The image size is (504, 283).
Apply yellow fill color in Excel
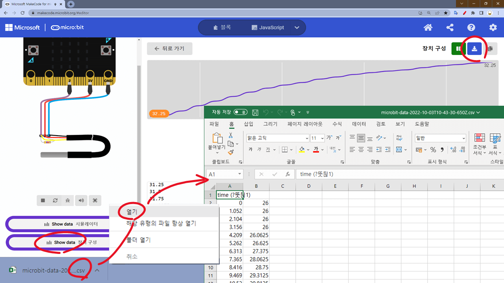(302, 150)
